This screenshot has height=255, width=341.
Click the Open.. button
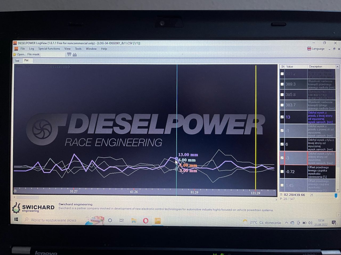pyautogui.click(x=19, y=54)
